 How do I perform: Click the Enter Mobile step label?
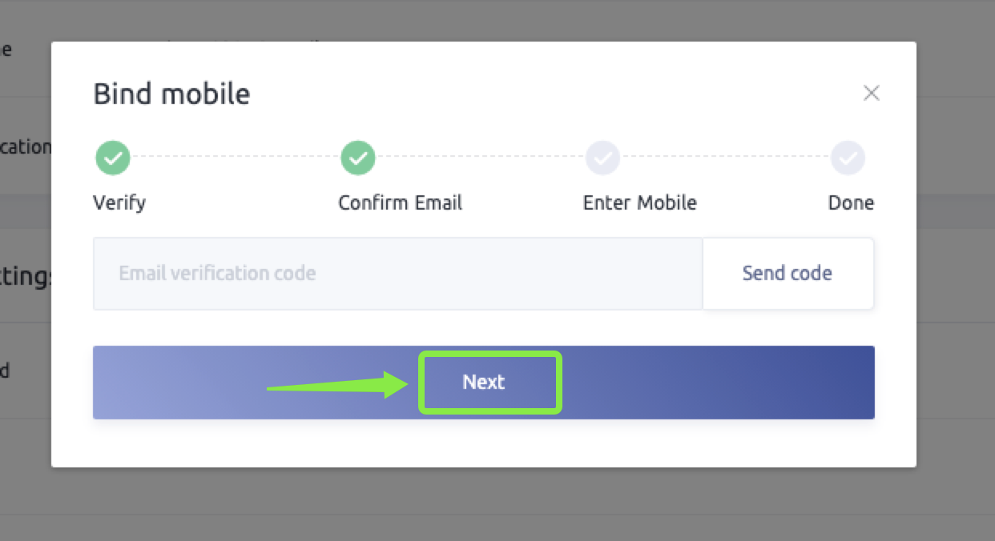click(639, 202)
